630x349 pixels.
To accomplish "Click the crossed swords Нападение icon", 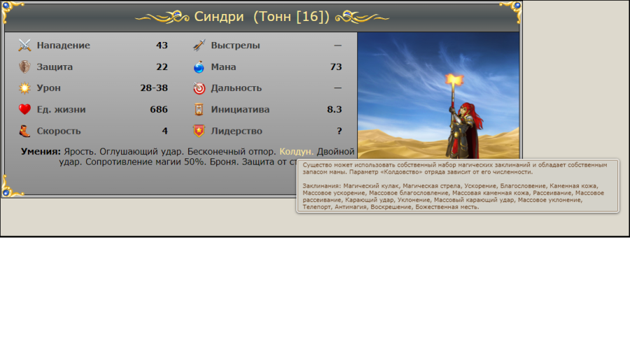I will (x=24, y=46).
